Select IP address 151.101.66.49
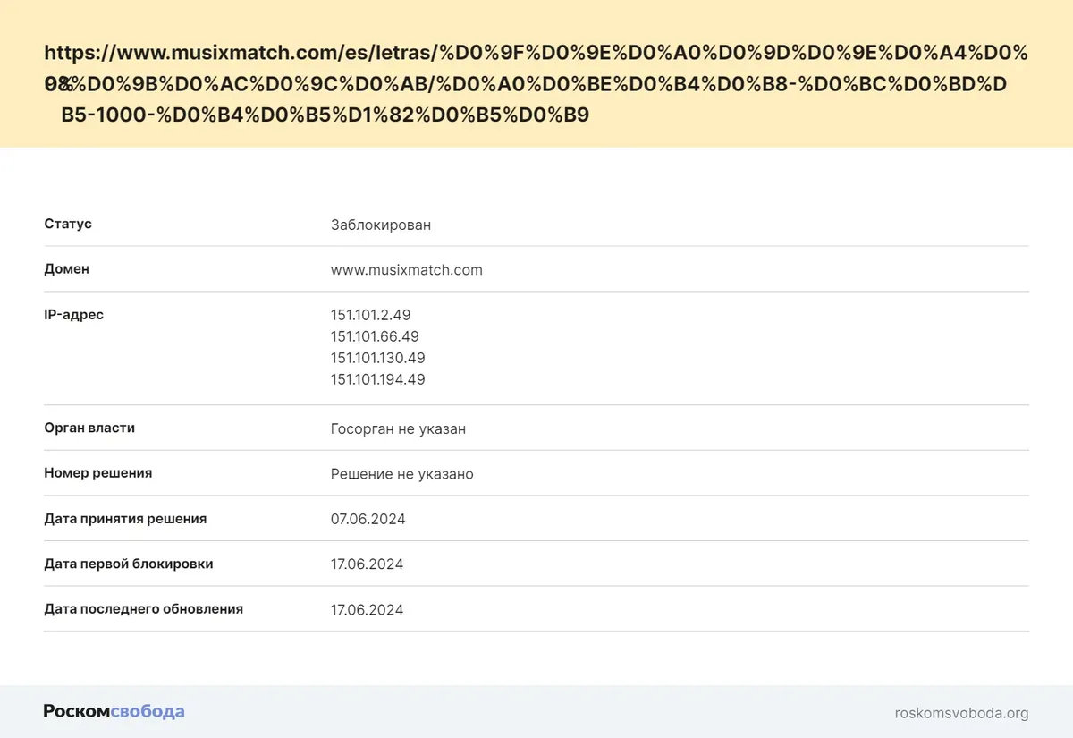 [375, 336]
